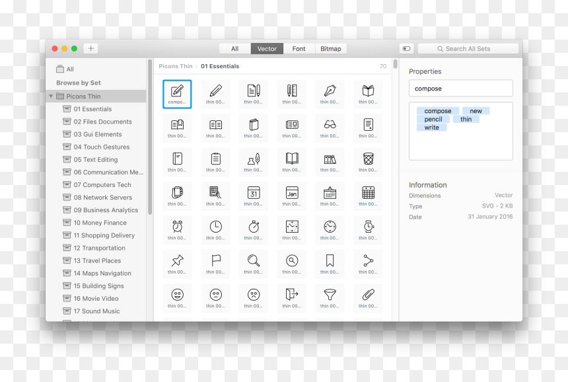Switch to the All filter tab
The height and width of the screenshot is (382, 568).
pos(234,48)
